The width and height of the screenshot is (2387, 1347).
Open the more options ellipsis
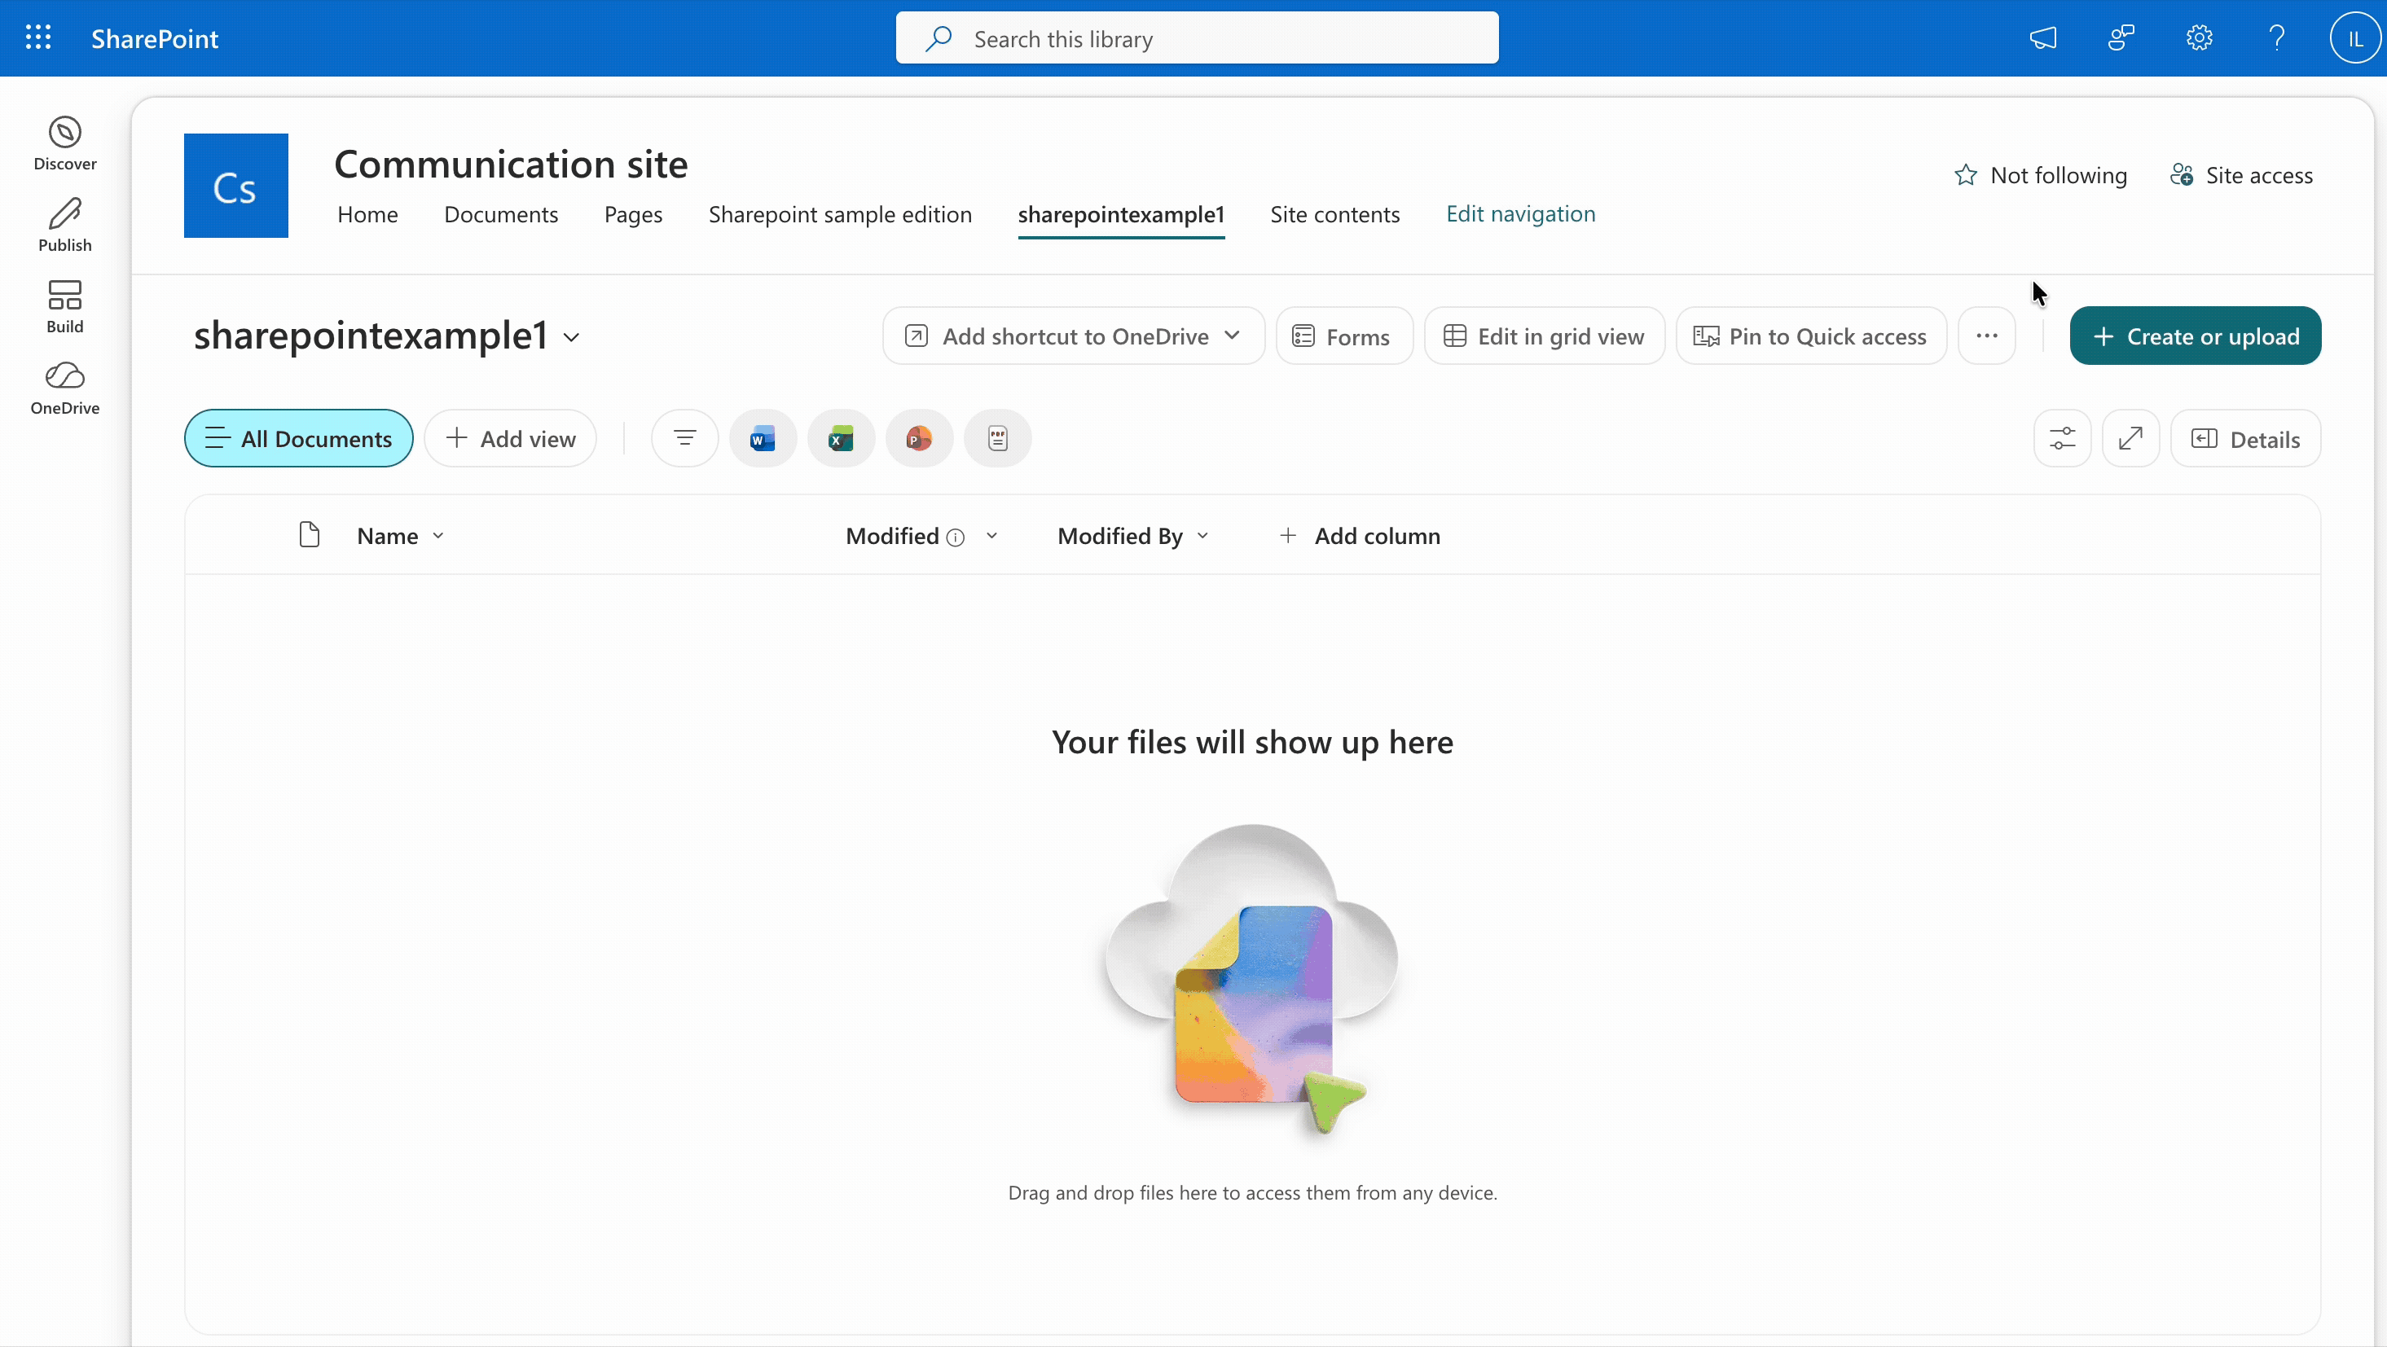[x=1987, y=336]
